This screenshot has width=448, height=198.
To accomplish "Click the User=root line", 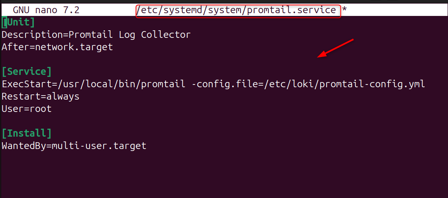I will 27,109.
